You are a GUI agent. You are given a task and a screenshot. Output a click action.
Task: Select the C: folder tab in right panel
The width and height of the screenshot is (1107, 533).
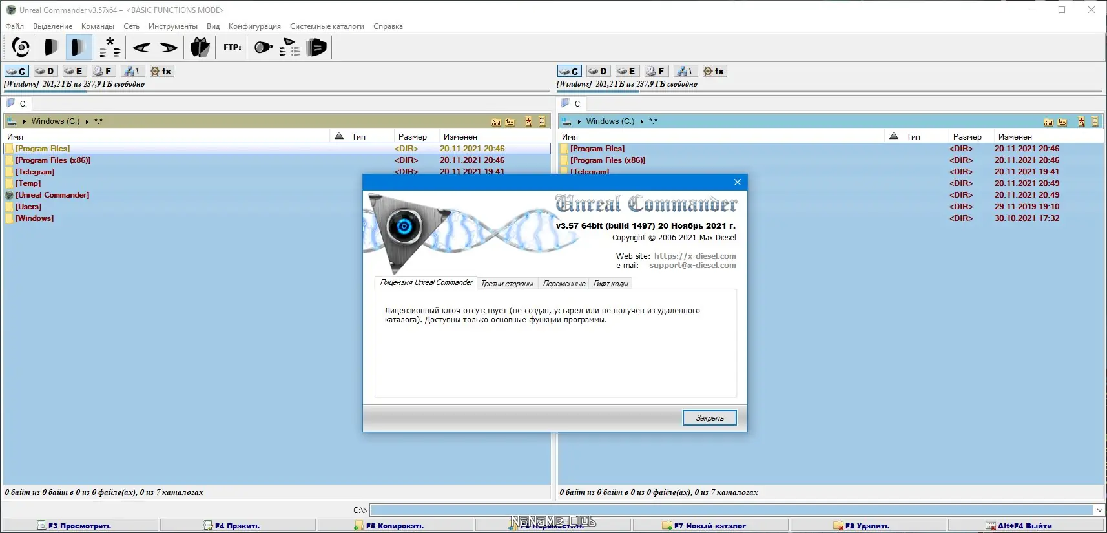[572, 103]
